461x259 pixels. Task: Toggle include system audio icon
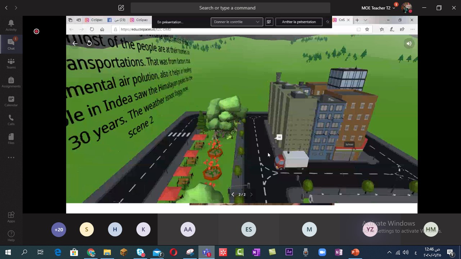(269, 22)
